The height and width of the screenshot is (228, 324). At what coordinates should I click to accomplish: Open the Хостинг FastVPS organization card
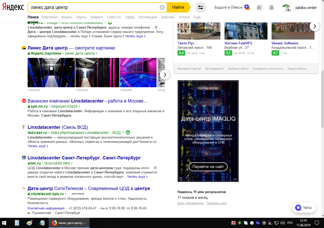click(x=238, y=43)
